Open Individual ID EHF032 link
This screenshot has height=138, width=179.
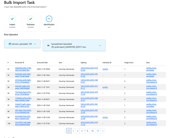tap(105, 69)
